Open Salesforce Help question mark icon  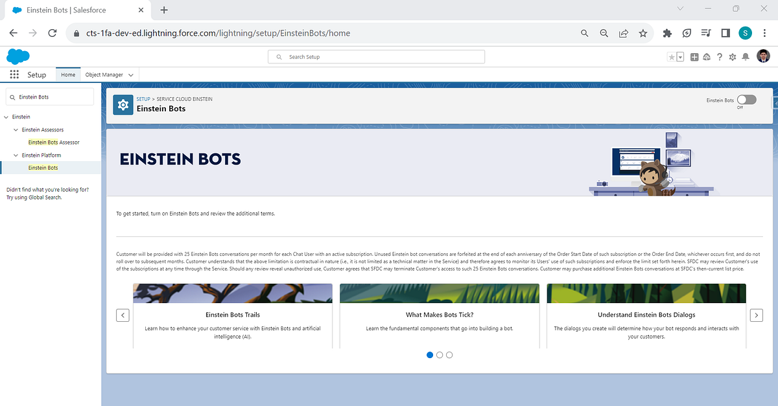point(720,56)
